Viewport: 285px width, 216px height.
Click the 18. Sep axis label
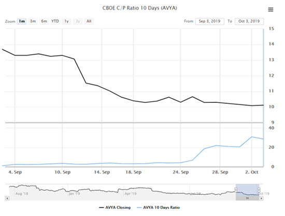coord(134,172)
